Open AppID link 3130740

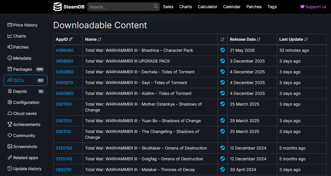click(x=64, y=159)
